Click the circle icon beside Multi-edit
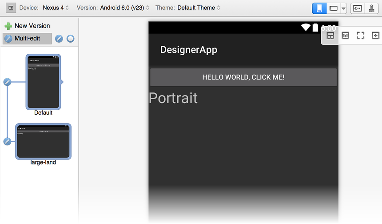The image size is (382, 224). (x=70, y=39)
